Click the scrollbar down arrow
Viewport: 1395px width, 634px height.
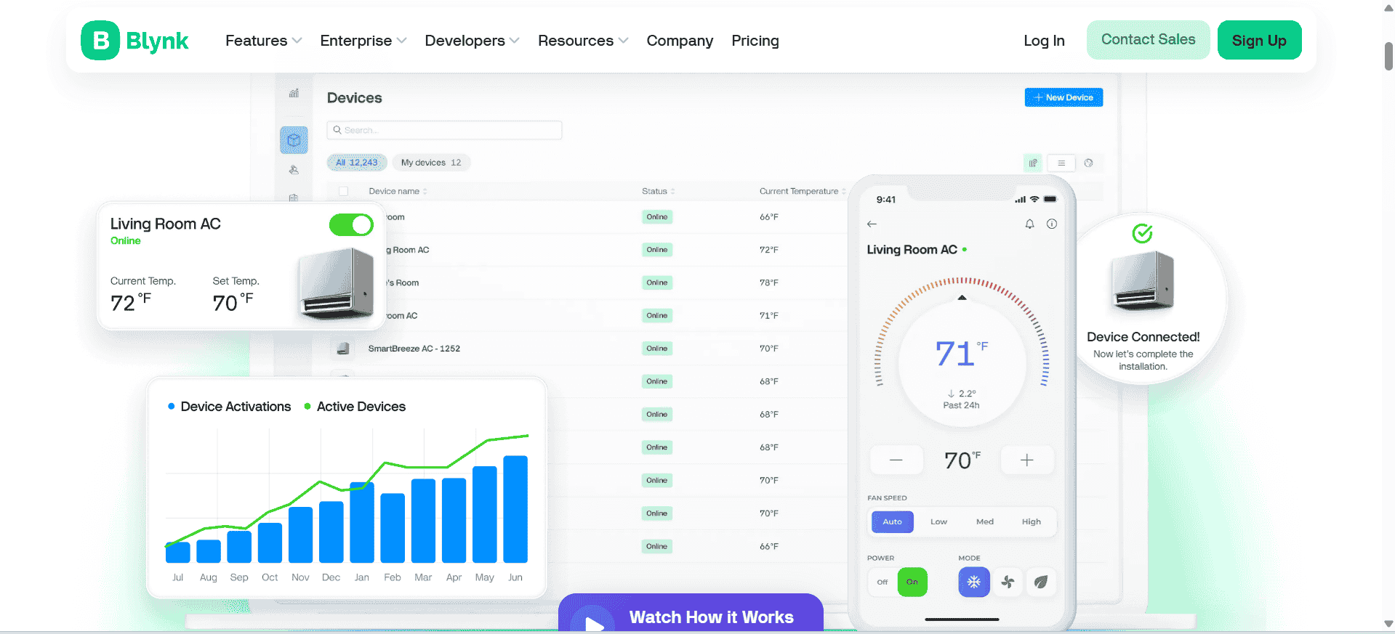[x=1388, y=624]
